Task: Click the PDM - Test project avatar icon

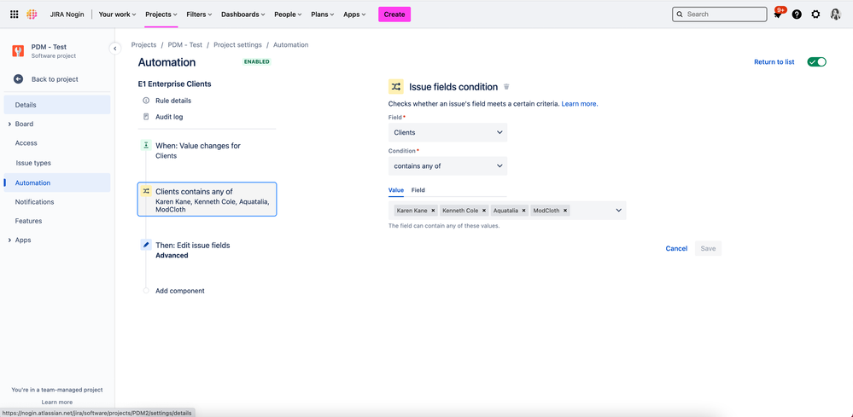Action: pos(18,51)
